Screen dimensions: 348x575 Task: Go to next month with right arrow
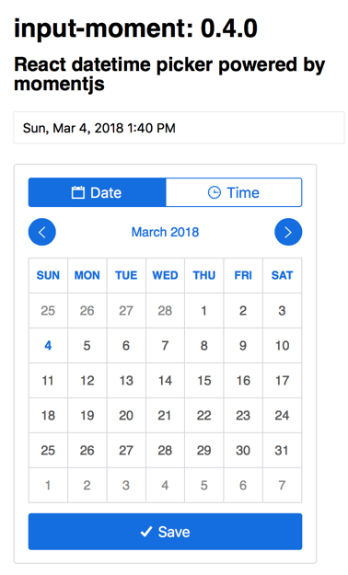[x=288, y=232]
